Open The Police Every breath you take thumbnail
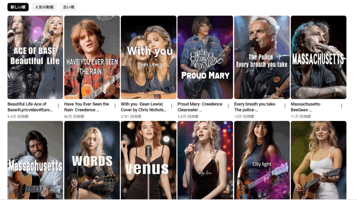Viewport: 357px width, 200px height. click(262, 57)
